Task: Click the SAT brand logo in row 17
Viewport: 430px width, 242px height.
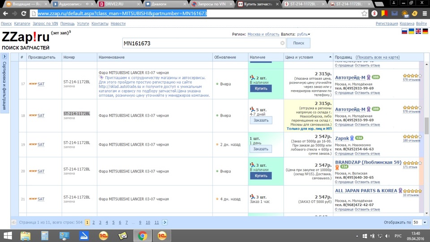Action: point(33,84)
